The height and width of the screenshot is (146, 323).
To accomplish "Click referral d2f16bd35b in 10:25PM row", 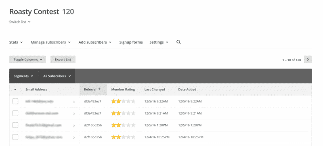I will 93,137.
